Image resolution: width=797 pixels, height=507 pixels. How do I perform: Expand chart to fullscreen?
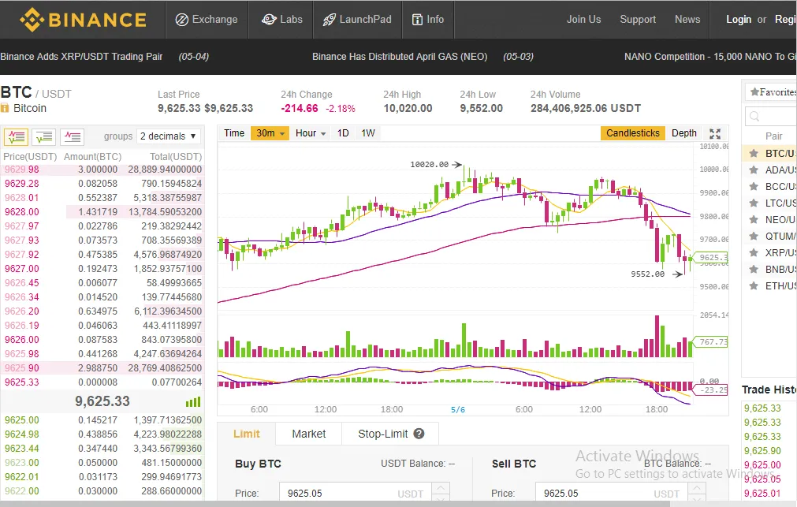click(x=715, y=134)
